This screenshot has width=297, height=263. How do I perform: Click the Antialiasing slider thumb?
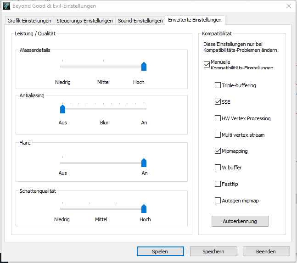[63, 109]
